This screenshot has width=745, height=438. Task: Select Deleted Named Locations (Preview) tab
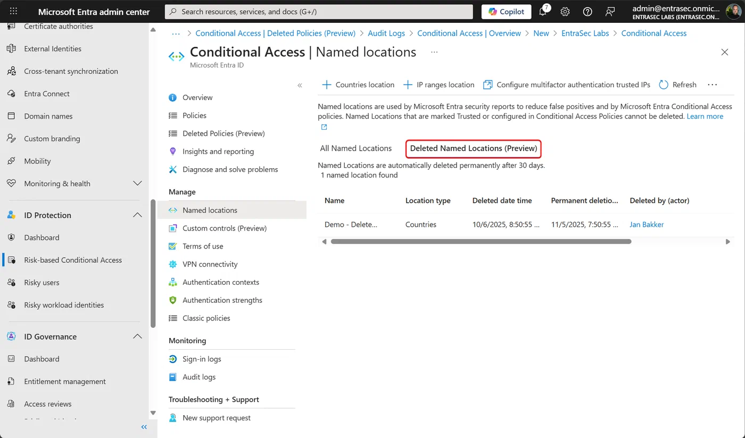(474, 148)
